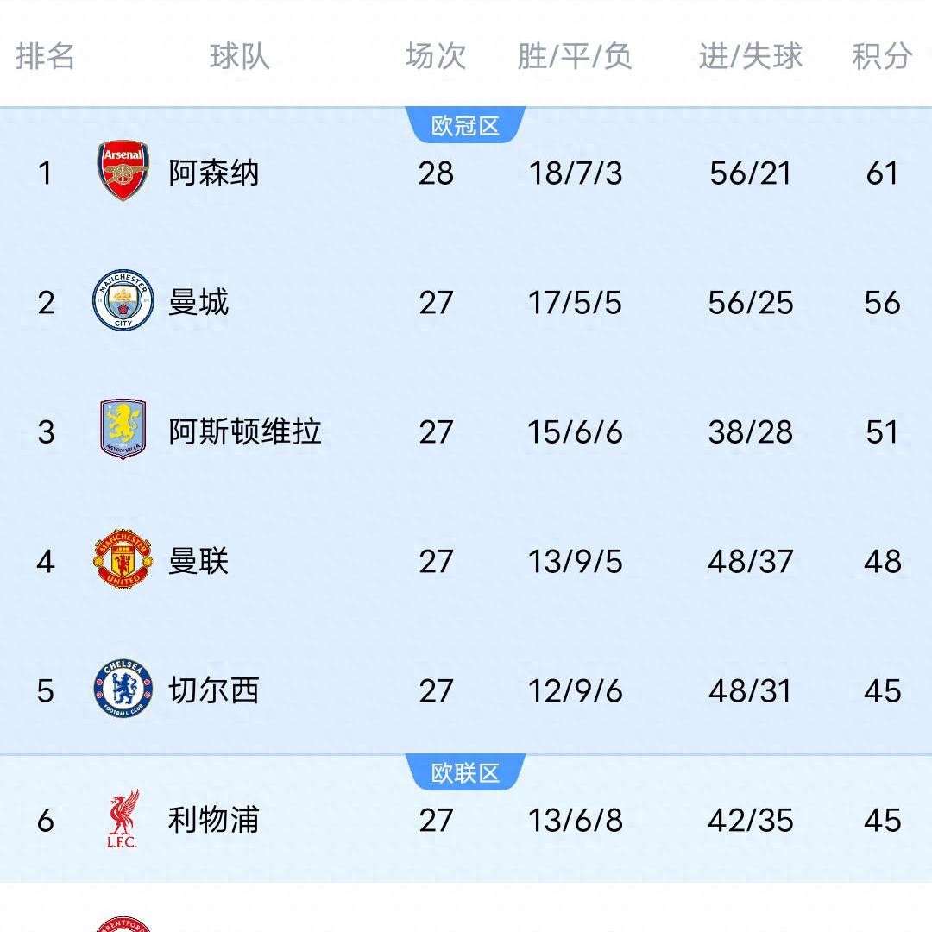Click the Arsenal club crest
The width and height of the screenshot is (932, 932).
point(123,172)
